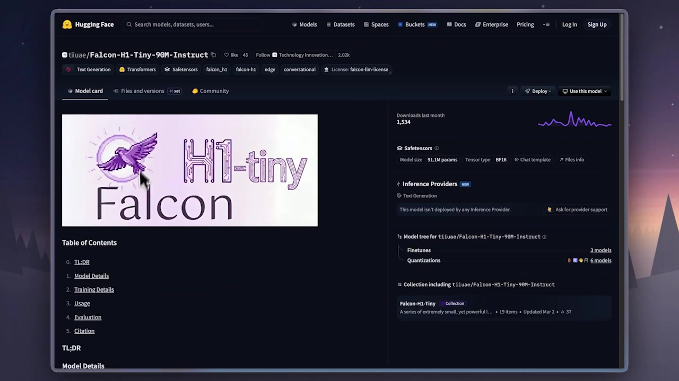Screen dimensions: 679x381
Task: Jump to Citation in table of contents
Action: tap(84, 331)
